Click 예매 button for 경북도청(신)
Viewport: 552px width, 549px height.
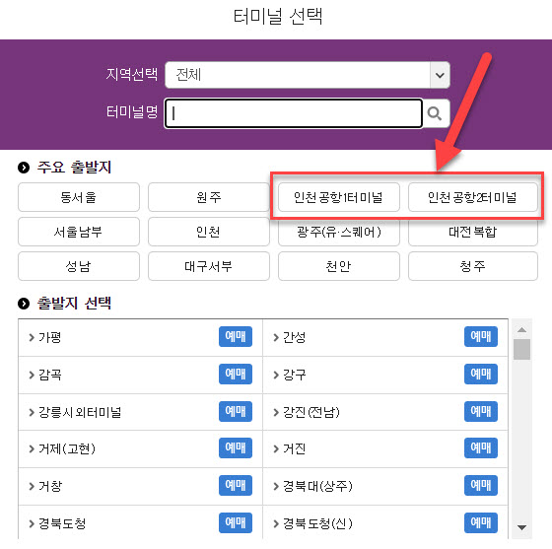pos(481,523)
